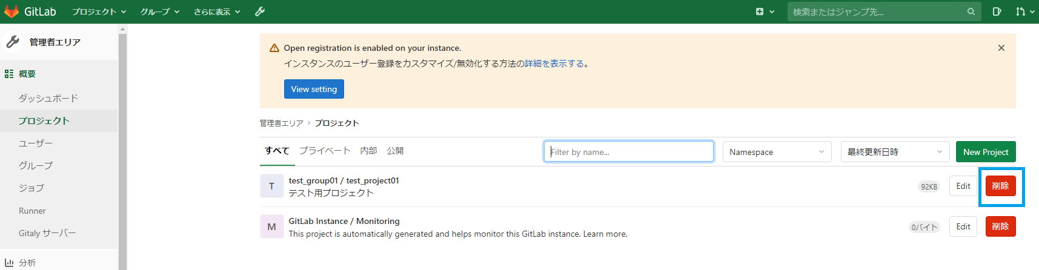Click the M avatar of Monitoring project
The width and height of the screenshot is (1039, 270).
point(271,226)
